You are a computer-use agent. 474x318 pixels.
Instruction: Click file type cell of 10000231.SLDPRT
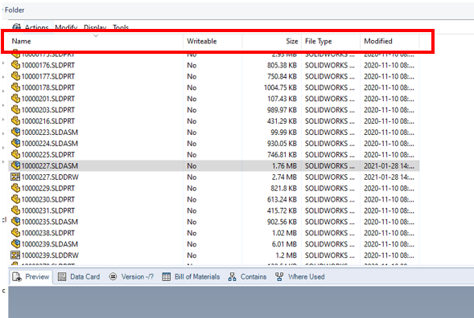click(329, 210)
